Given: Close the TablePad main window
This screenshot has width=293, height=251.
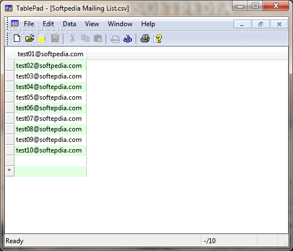Looking at the screenshot, I should click(x=276, y=6).
